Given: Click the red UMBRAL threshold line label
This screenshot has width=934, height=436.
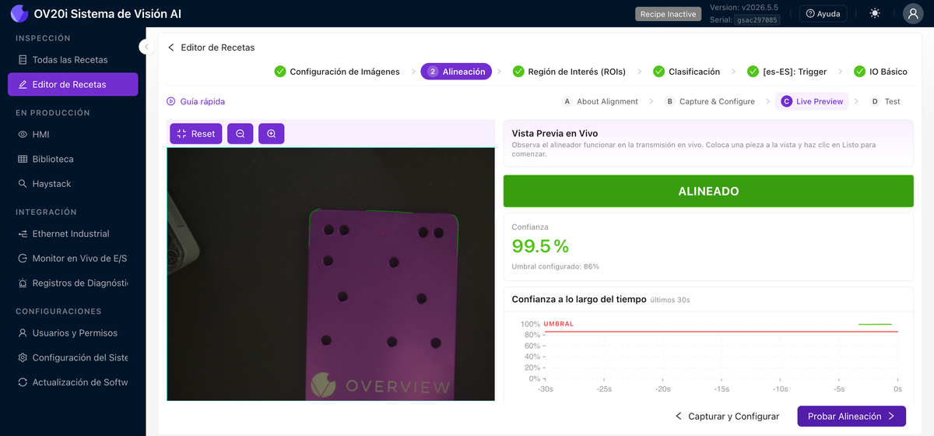Looking at the screenshot, I should click(x=559, y=324).
